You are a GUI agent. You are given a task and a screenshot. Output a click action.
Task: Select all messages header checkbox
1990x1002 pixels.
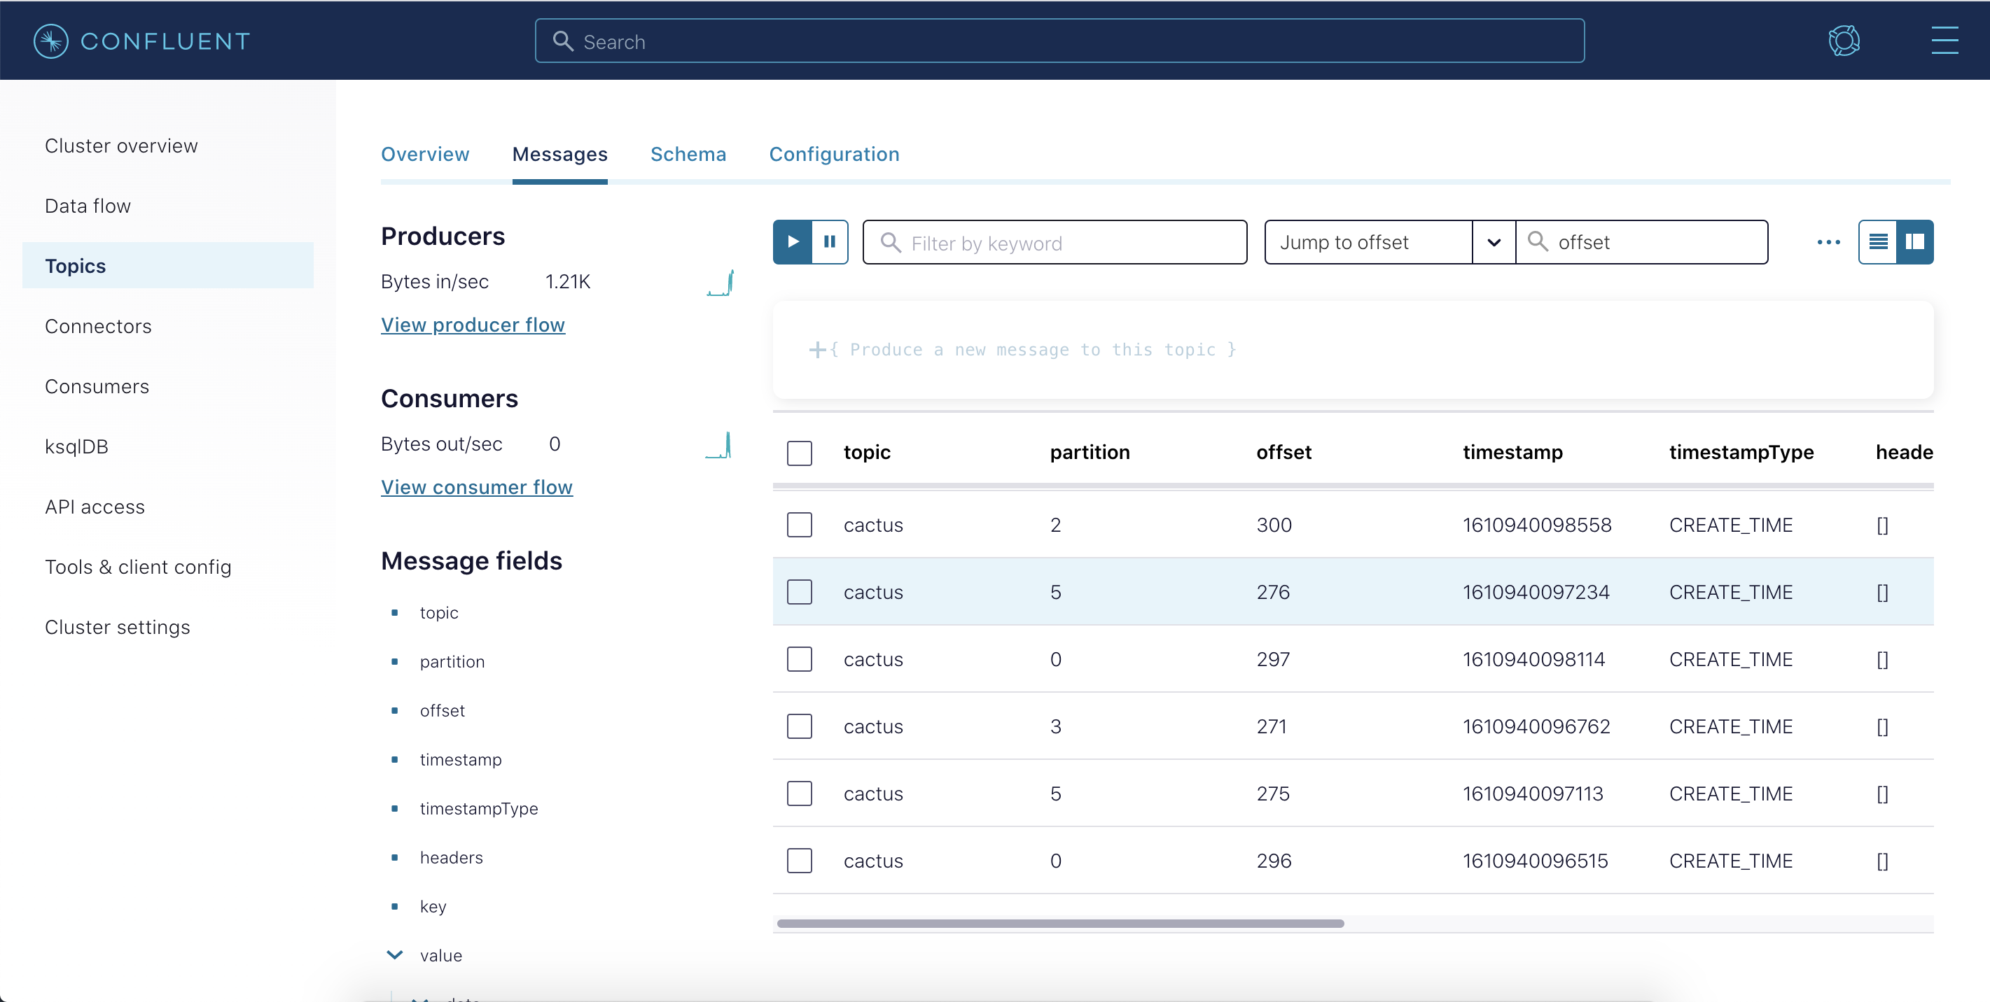[800, 453]
